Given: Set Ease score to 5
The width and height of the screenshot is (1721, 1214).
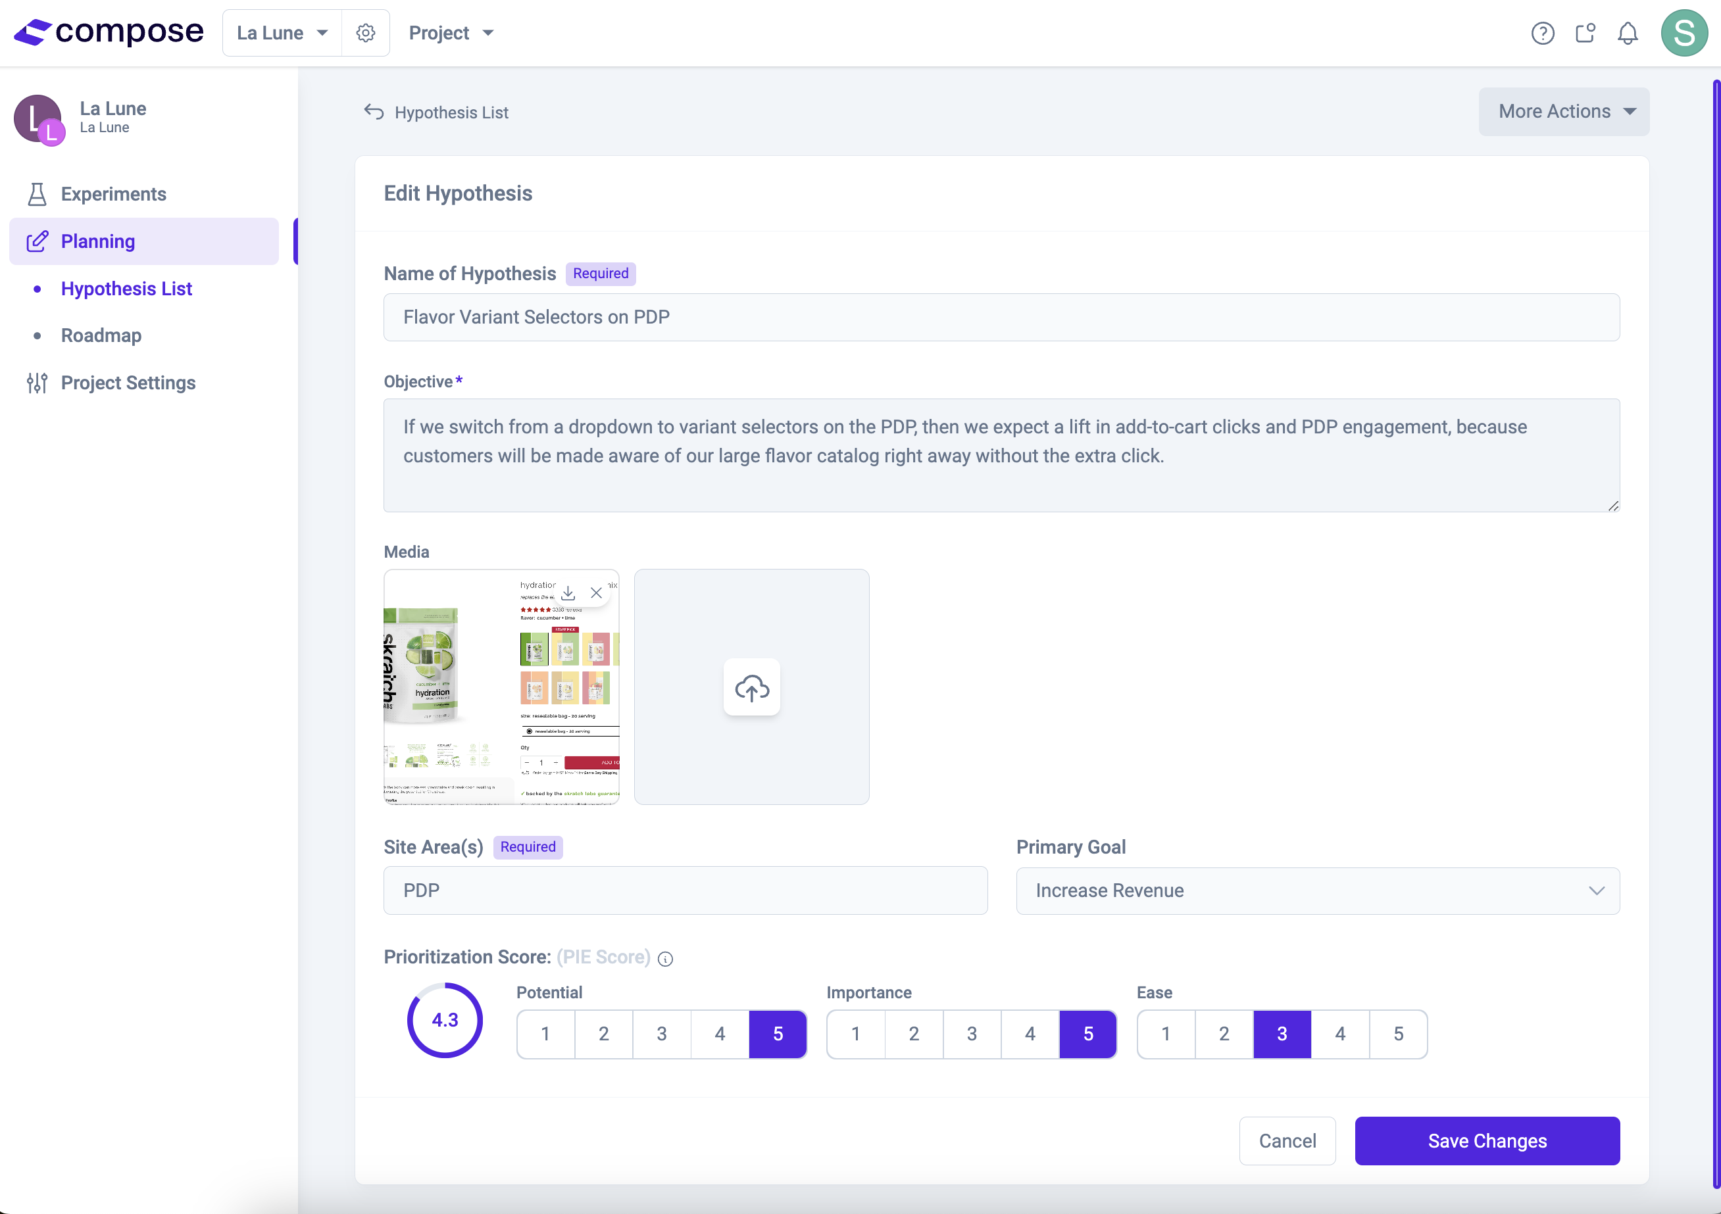Looking at the screenshot, I should [x=1398, y=1034].
